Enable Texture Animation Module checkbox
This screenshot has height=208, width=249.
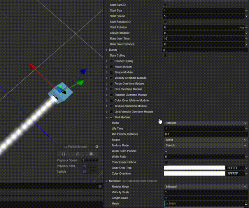pyautogui.click(x=111, y=106)
